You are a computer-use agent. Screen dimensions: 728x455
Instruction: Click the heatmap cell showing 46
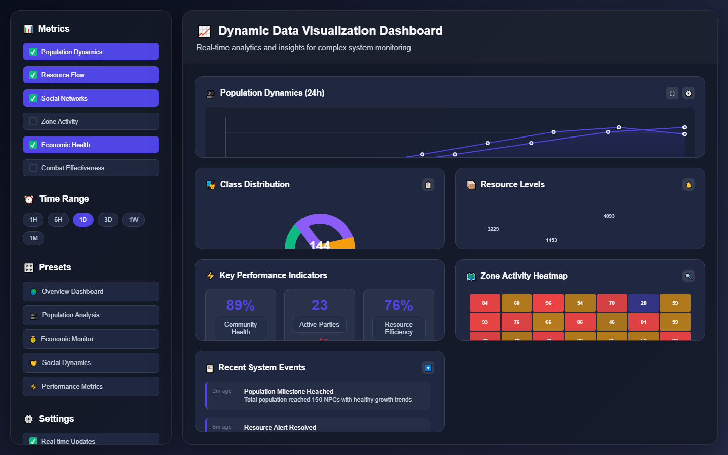point(612,322)
